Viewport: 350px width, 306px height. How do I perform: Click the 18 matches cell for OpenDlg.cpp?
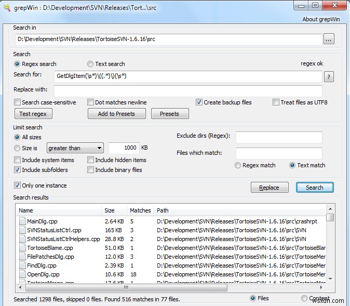tap(133, 274)
